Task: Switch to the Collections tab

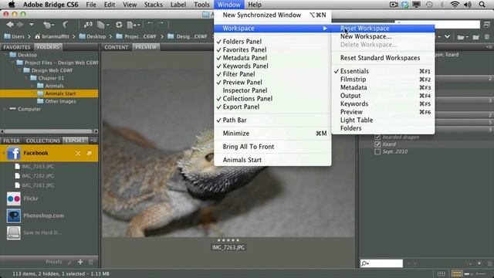Action: click(43, 141)
